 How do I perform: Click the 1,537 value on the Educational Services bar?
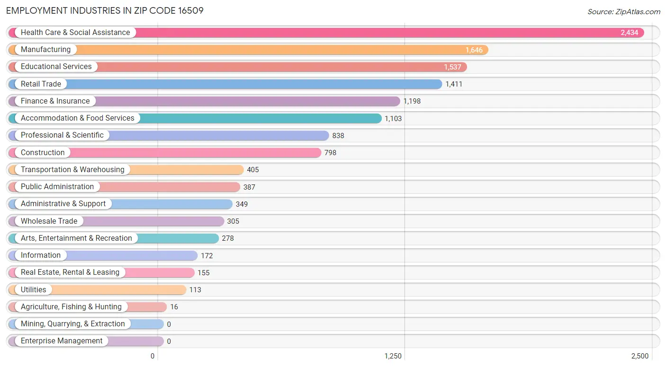tap(452, 67)
